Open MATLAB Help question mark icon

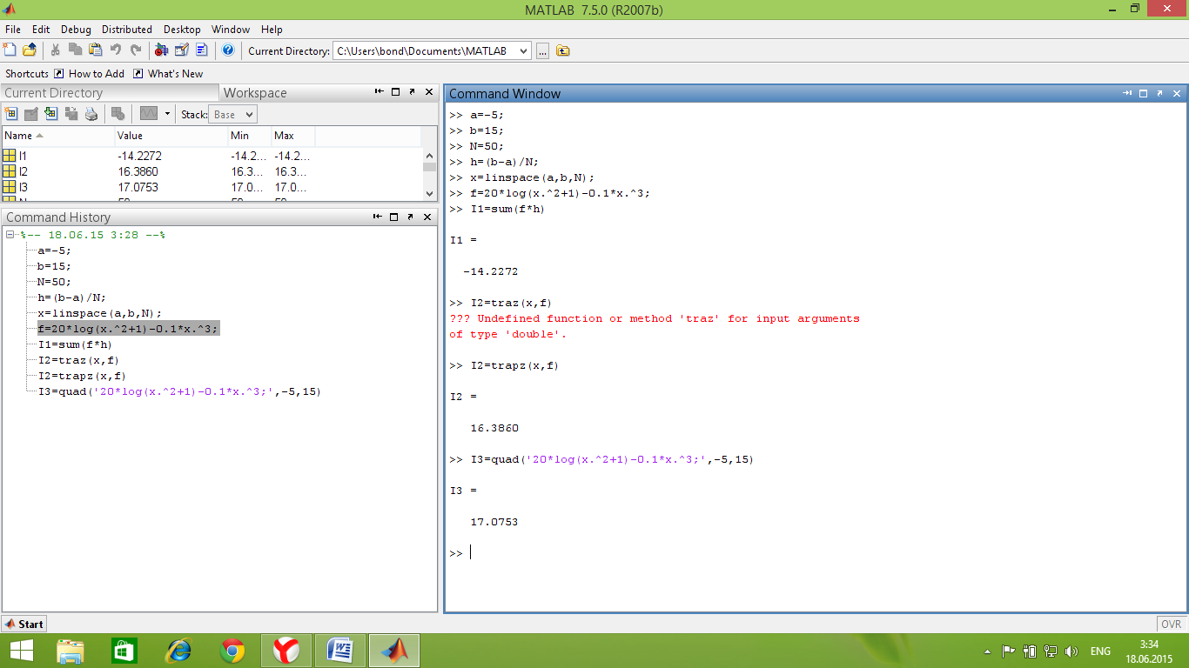pos(228,50)
